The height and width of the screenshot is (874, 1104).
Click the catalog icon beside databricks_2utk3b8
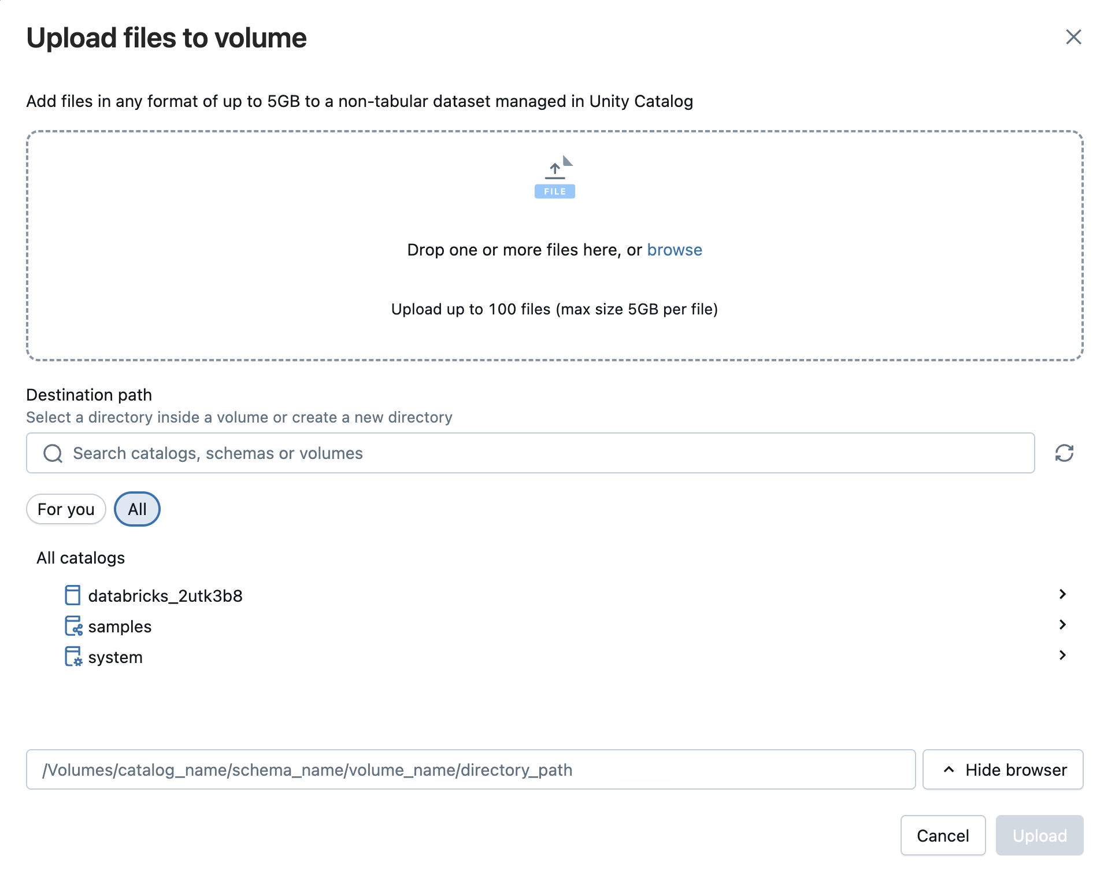click(x=73, y=595)
